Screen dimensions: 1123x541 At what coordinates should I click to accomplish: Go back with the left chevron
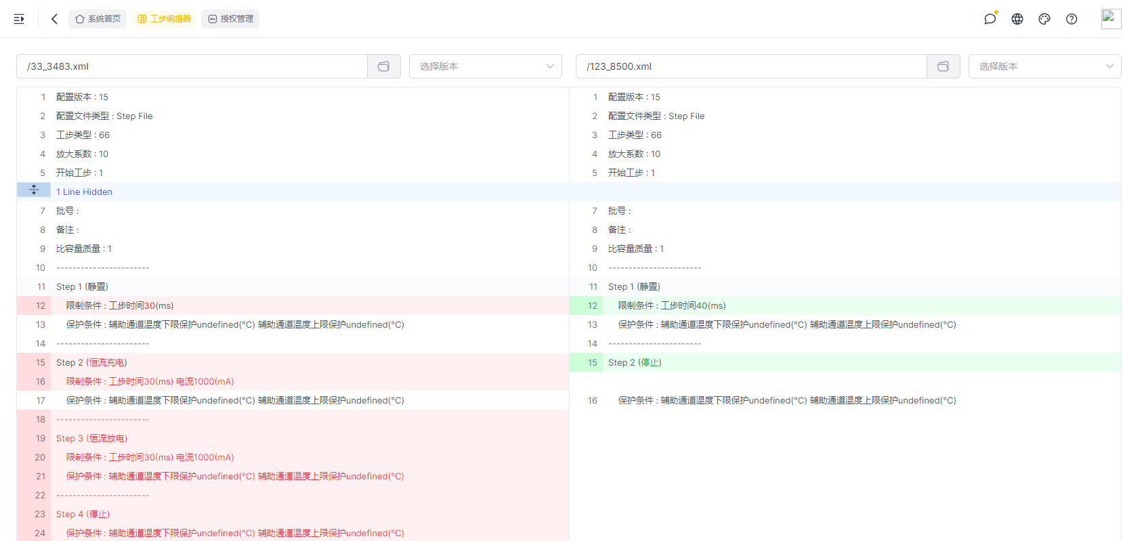click(x=54, y=19)
